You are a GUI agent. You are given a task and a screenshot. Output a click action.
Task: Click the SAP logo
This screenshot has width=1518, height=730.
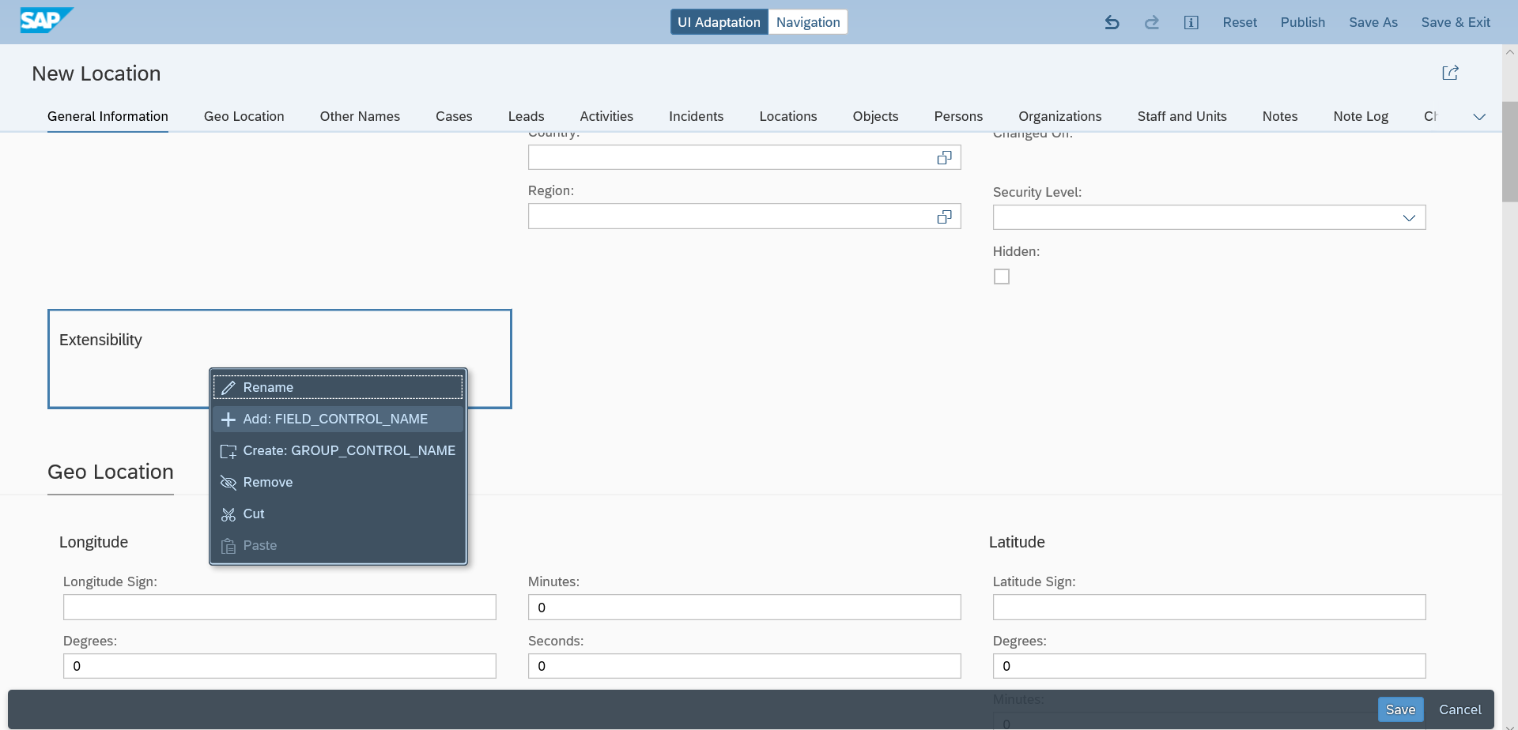coord(43,21)
